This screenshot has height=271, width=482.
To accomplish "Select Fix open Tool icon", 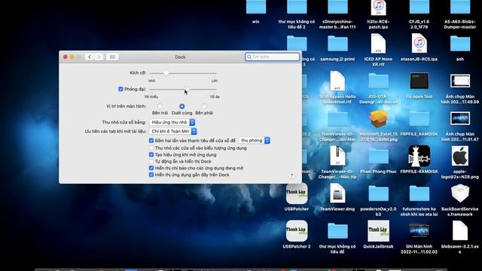I will [x=419, y=81].
